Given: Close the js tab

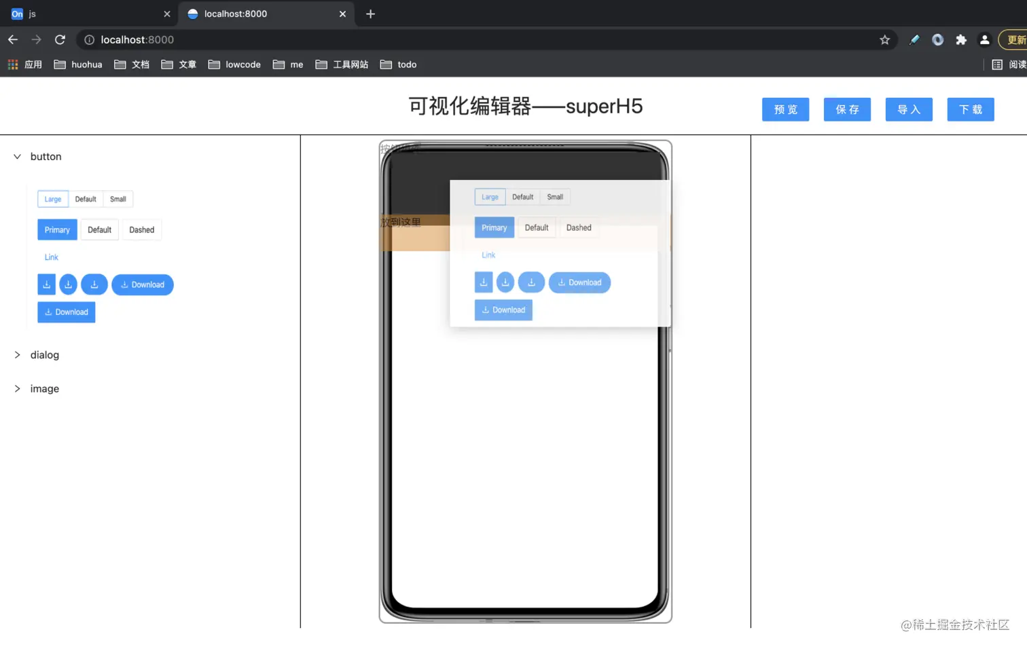Looking at the screenshot, I should click(x=167, y=14).
